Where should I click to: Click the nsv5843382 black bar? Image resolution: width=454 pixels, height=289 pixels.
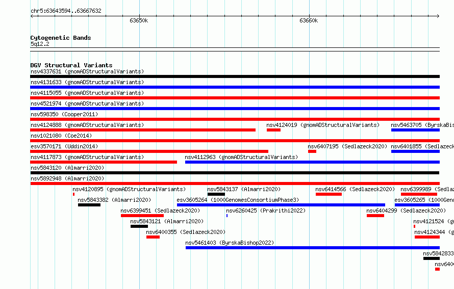point(89,205)
